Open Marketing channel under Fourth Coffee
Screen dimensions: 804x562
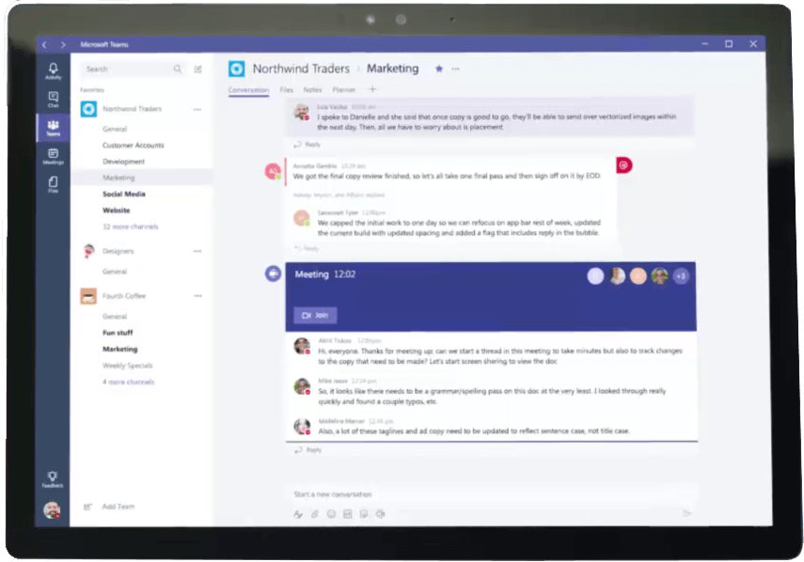click(120, 349)
